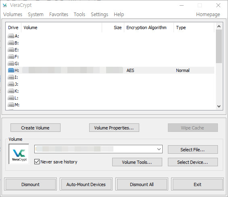Visit the Homepage link
228x197 pixels.
point(208,15)
